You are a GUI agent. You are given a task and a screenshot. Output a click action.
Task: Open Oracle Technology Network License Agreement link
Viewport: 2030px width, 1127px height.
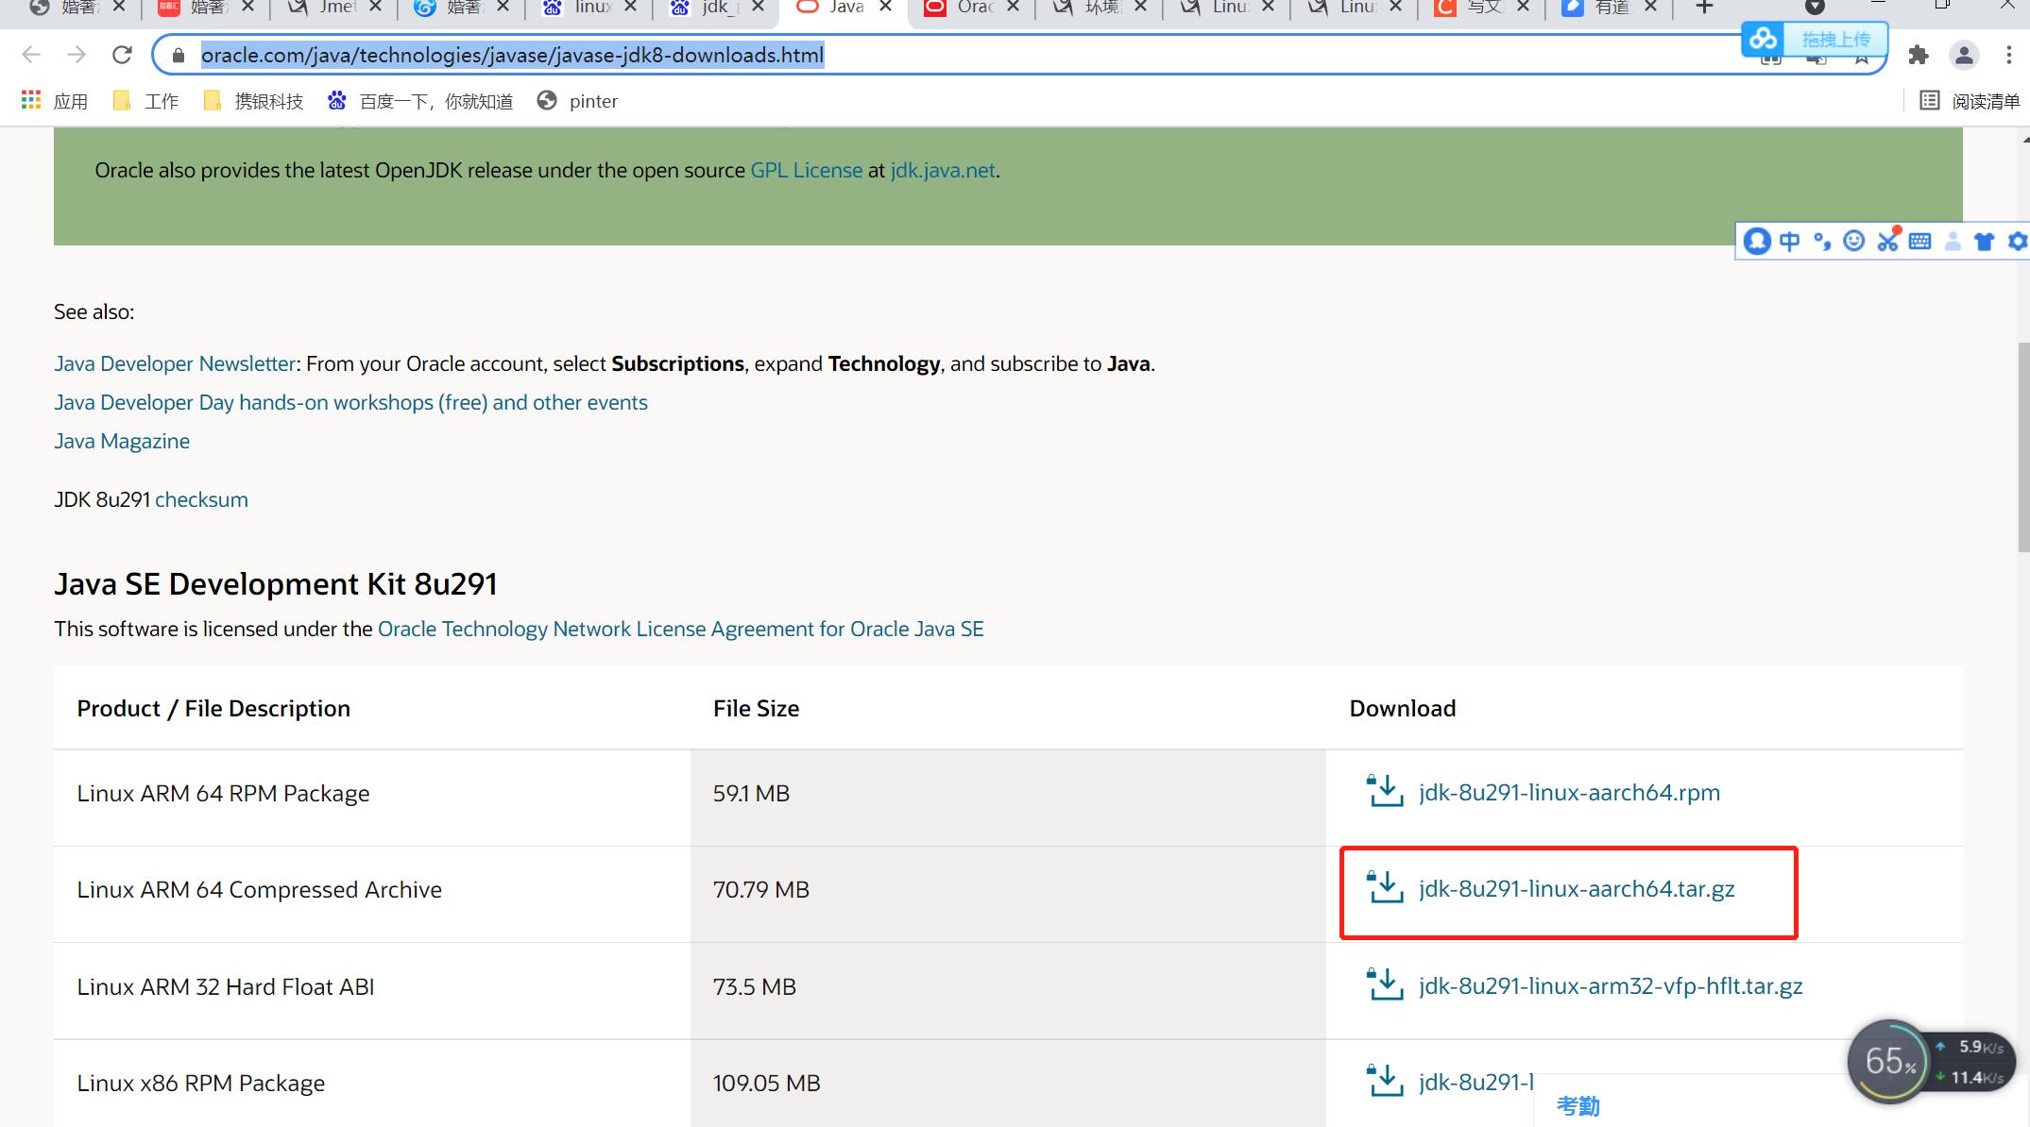pyautogui.click(x=680, y=630)
